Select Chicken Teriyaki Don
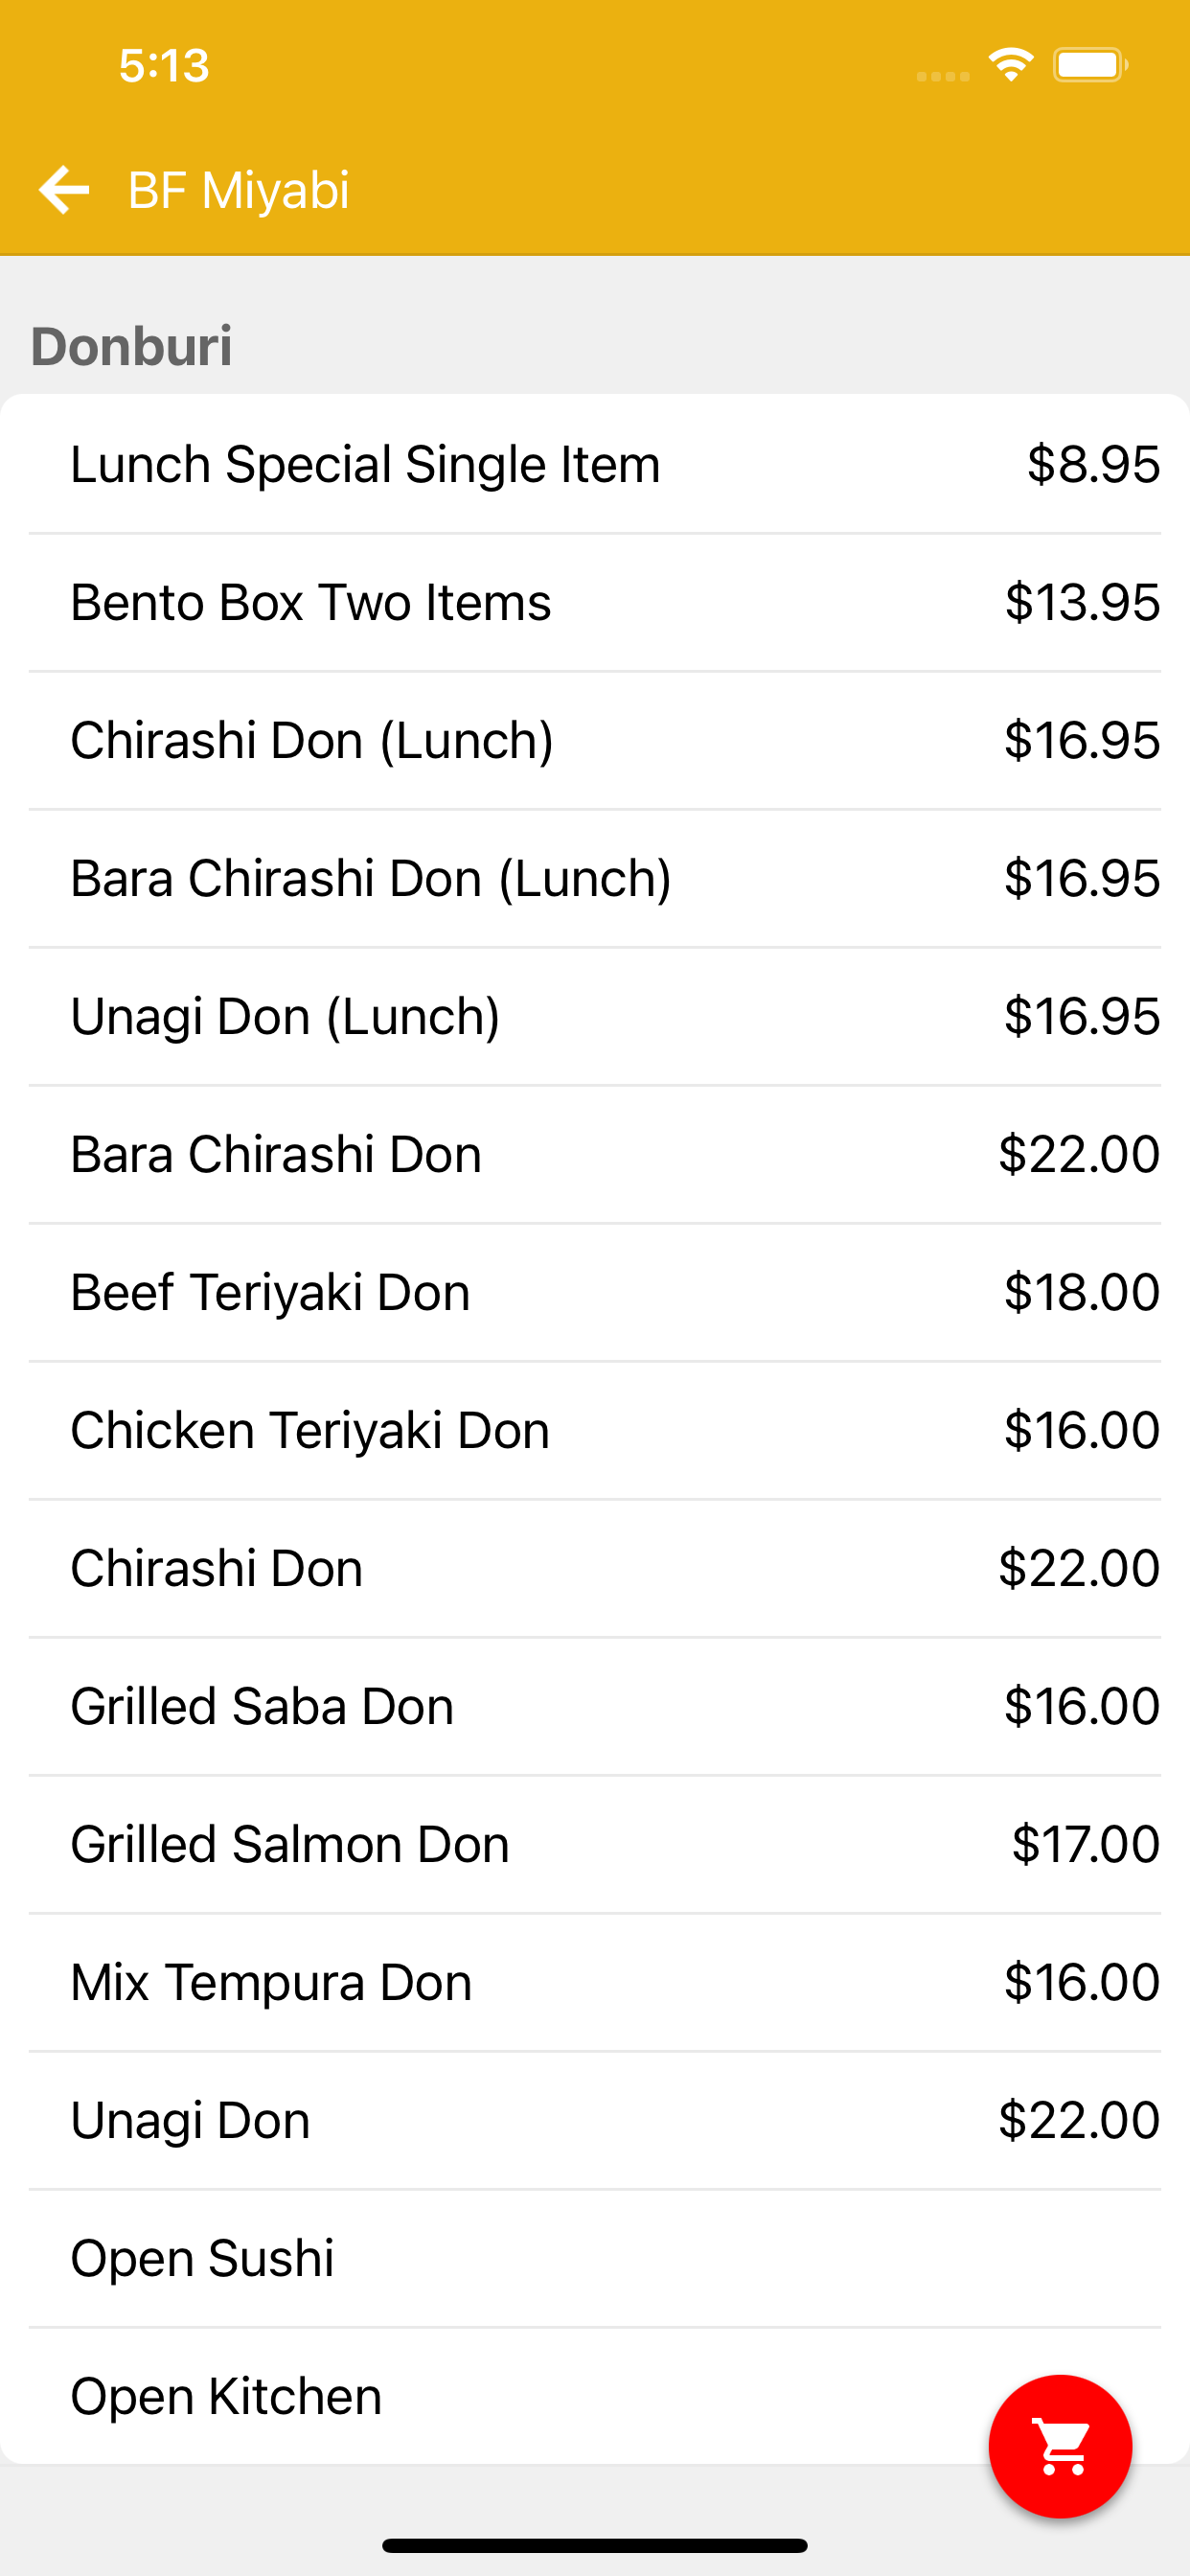The width and height of the screenshot is (1190, 2576). coord(310,1430)
